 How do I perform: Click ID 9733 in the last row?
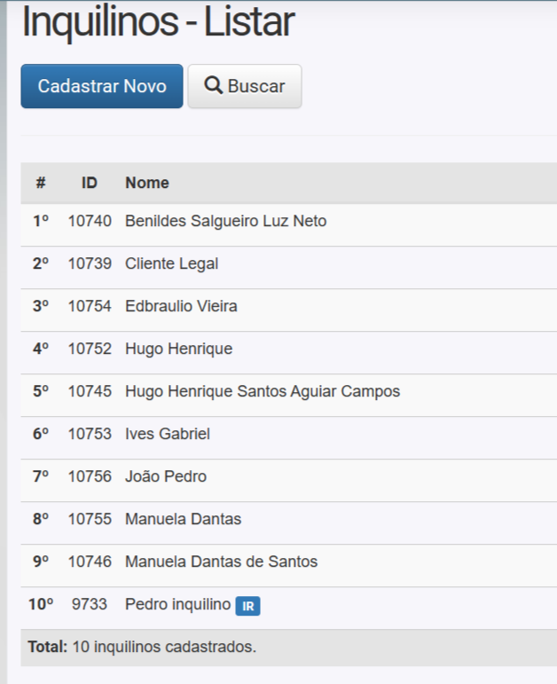(x=90, y=605)
